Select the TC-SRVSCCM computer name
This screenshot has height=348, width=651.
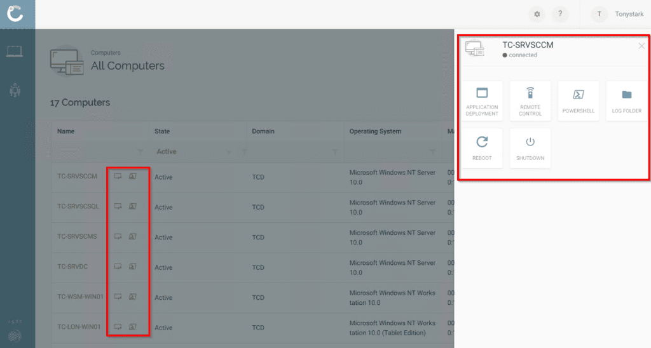point(77,177)
